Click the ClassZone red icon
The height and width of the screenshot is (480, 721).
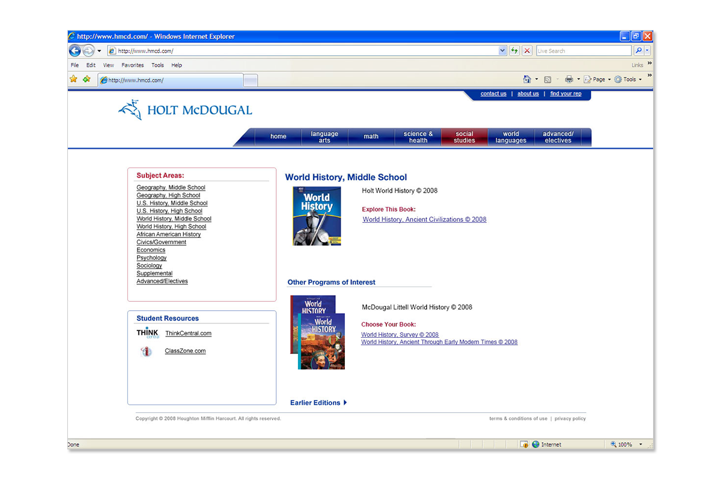pyautogui.click(x=146, y=352)
